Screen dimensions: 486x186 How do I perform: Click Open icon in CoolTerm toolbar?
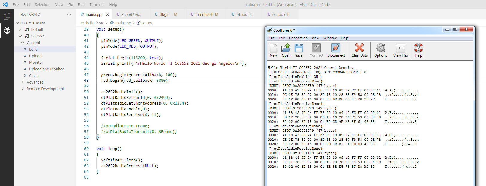point(286,50)
